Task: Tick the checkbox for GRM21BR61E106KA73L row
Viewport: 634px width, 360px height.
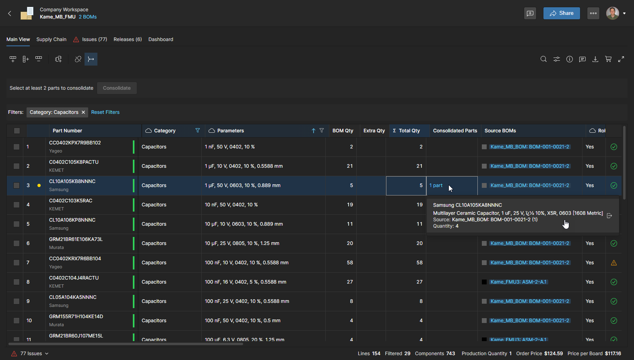Action: (17, 243)
